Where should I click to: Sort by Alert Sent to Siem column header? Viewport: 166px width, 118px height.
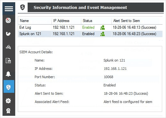126,21
